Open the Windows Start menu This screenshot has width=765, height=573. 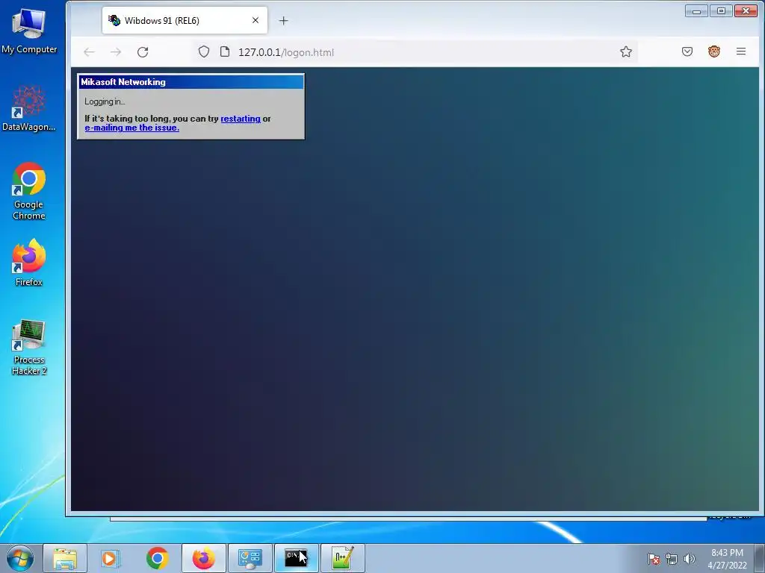[x=20, y=558]
